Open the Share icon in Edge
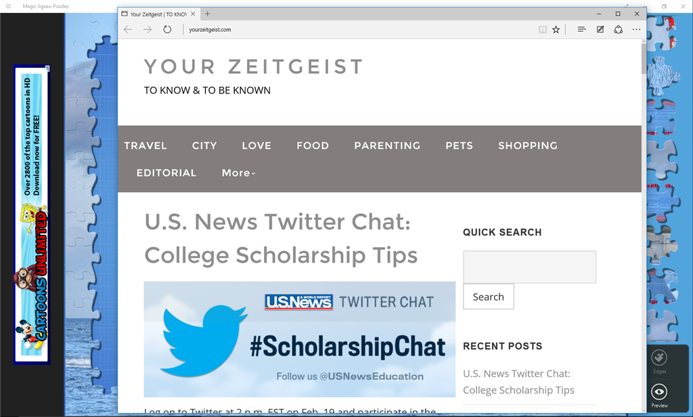This screenshot has height=417, width=693. click(x=619, y=30)
